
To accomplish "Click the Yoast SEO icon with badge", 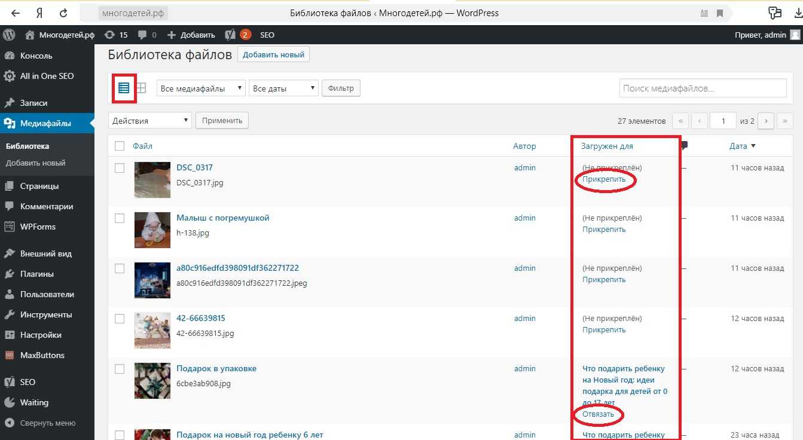I will pyautogui.click(x=237, y=35).
